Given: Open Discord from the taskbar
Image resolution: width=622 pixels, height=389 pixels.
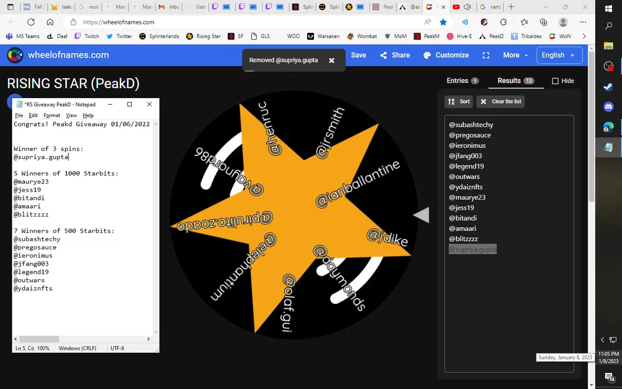Looking at the screenshot, I should pyautogui.click(x=608, y=106).
